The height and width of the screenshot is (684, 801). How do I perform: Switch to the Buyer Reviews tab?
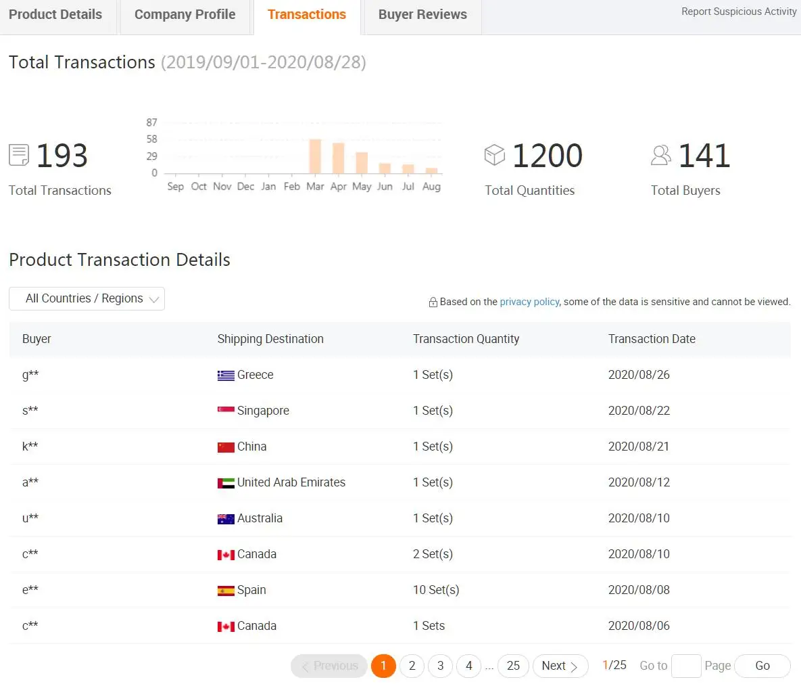[x=422, y=15]
